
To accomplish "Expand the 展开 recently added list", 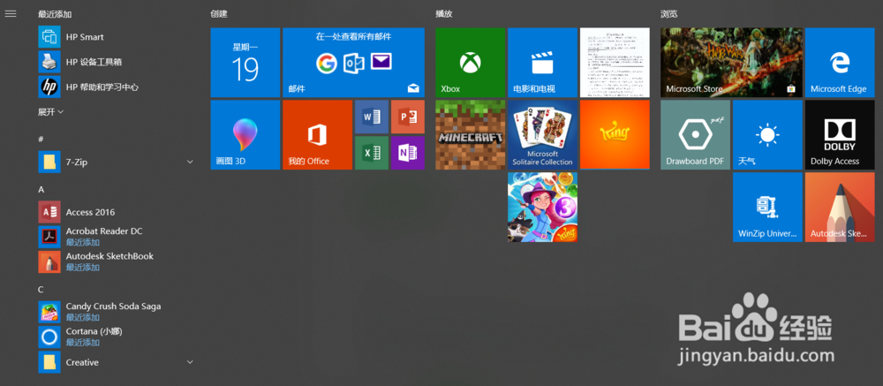I will (50, 112).
